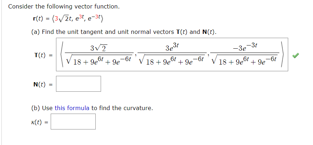Click the 'κ(t) =' label
This screenshot has height=145, width=313.
click(42, 122)
